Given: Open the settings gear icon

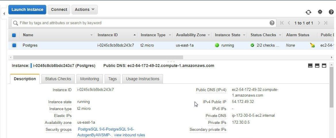Looking at the screenshot, I should click(320, 12).
